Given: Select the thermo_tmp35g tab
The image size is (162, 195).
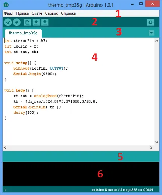Looking at the screenshot, I should (23, 33).
